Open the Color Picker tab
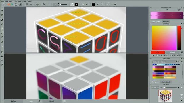 [x=156, y=22]
